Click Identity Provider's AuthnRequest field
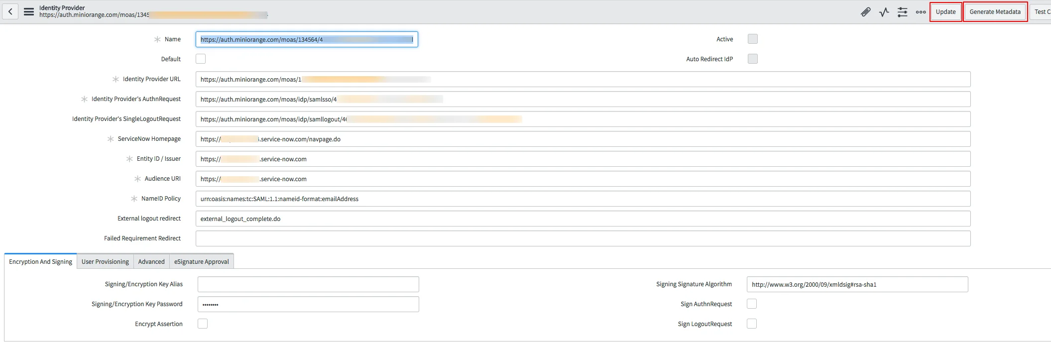The width and height of the screenshot is (1051, 344). [x=583, y=99]
